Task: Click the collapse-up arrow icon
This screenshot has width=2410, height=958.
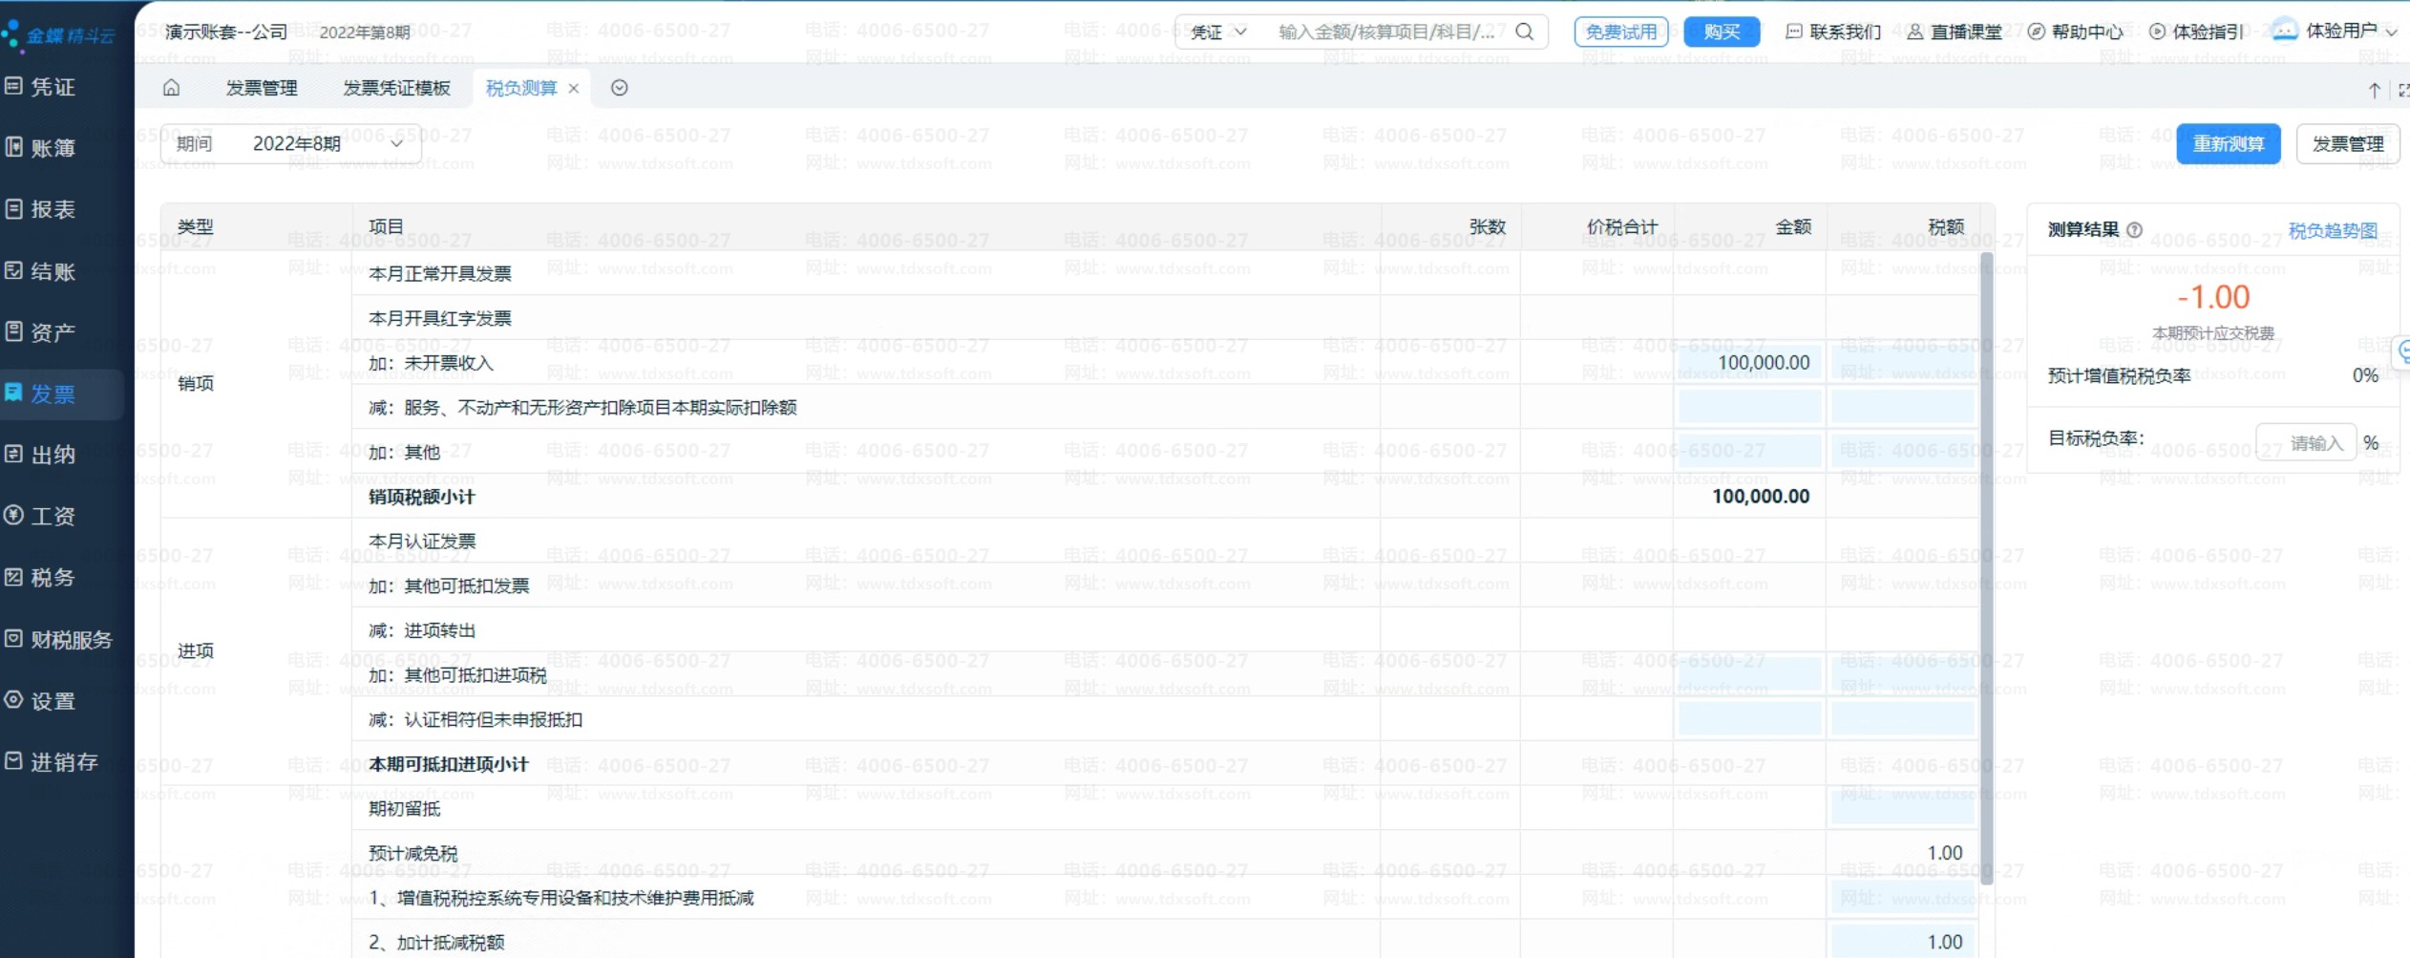Action: point(2375,90)
